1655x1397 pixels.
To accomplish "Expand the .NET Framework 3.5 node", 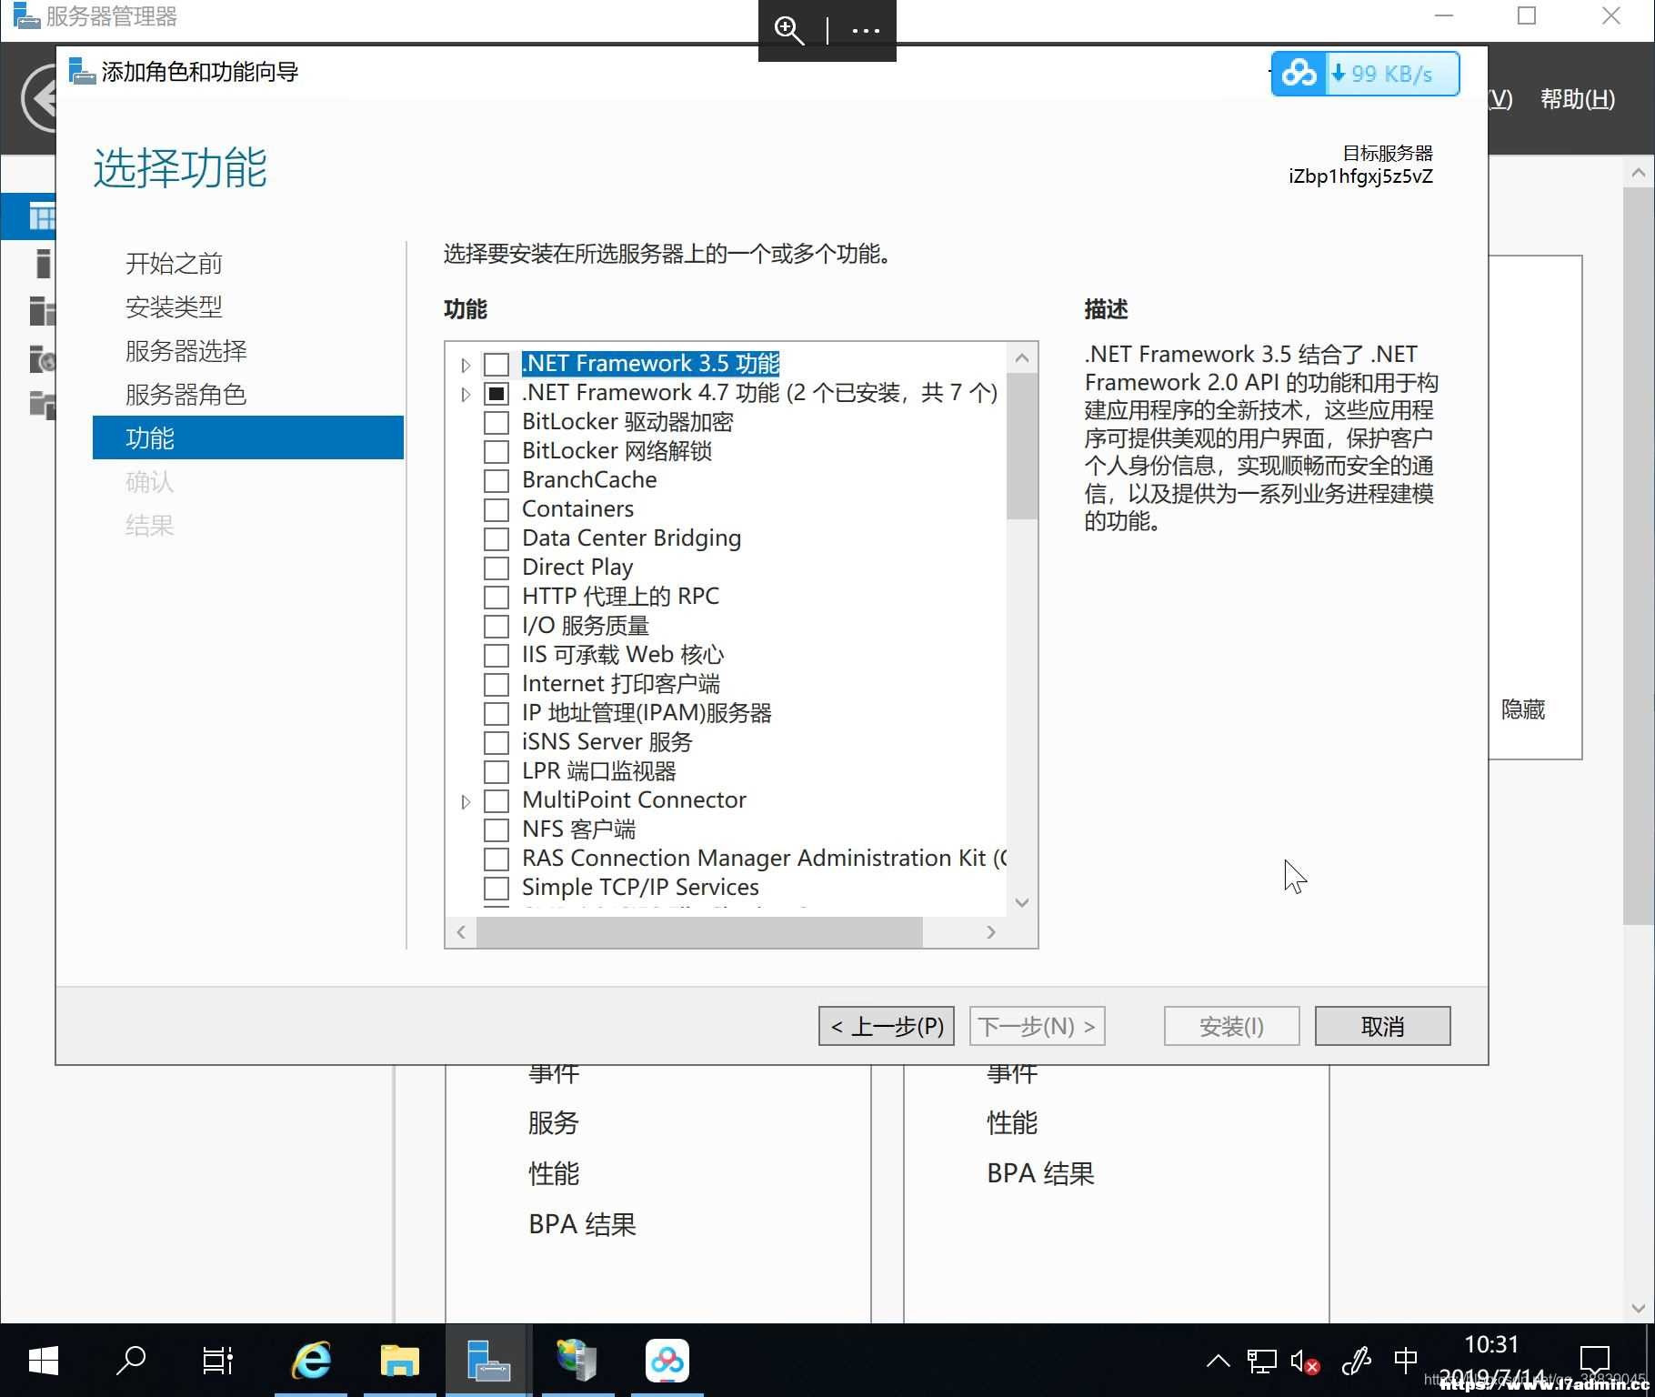I will pyautogui.click(x=466, y=365).
